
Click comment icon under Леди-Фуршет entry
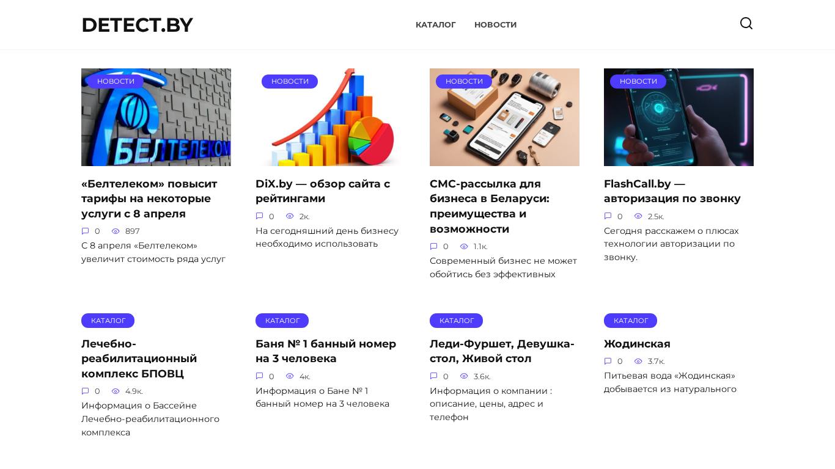[x=434, y=376]
